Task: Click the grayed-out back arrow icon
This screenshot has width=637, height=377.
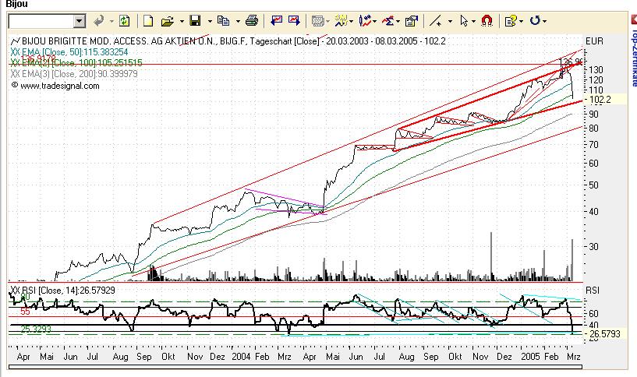Action: coord(98,21)
